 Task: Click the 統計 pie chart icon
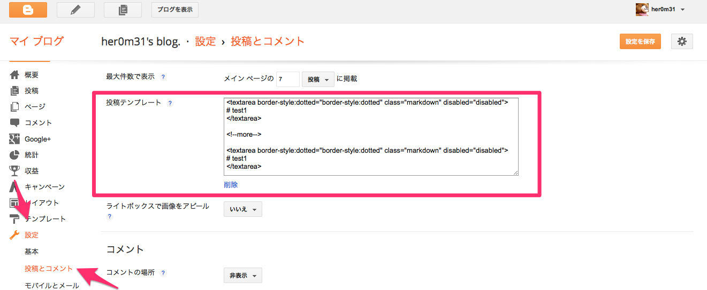pos(14,155)
